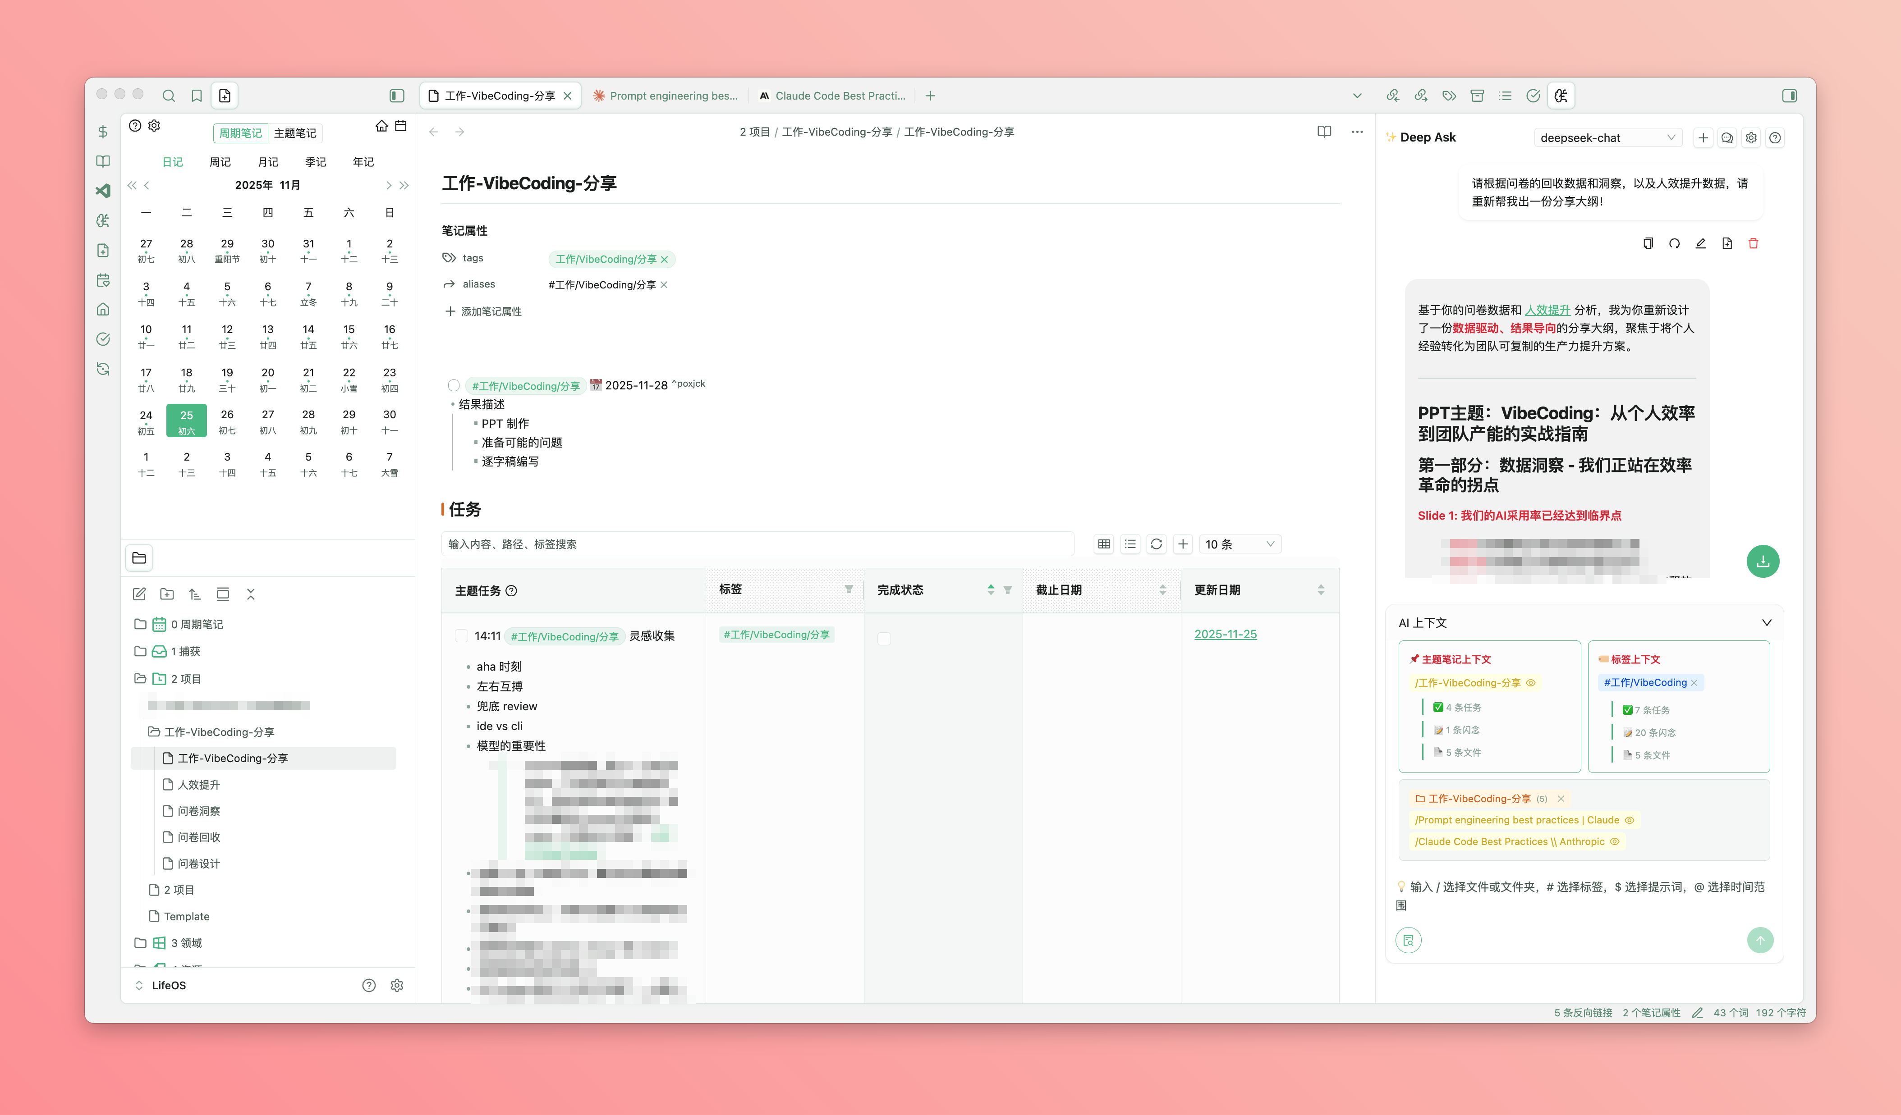Check the 灵感收集 task checkbox
The image size is (1901, 1115).
pos(461,636)
